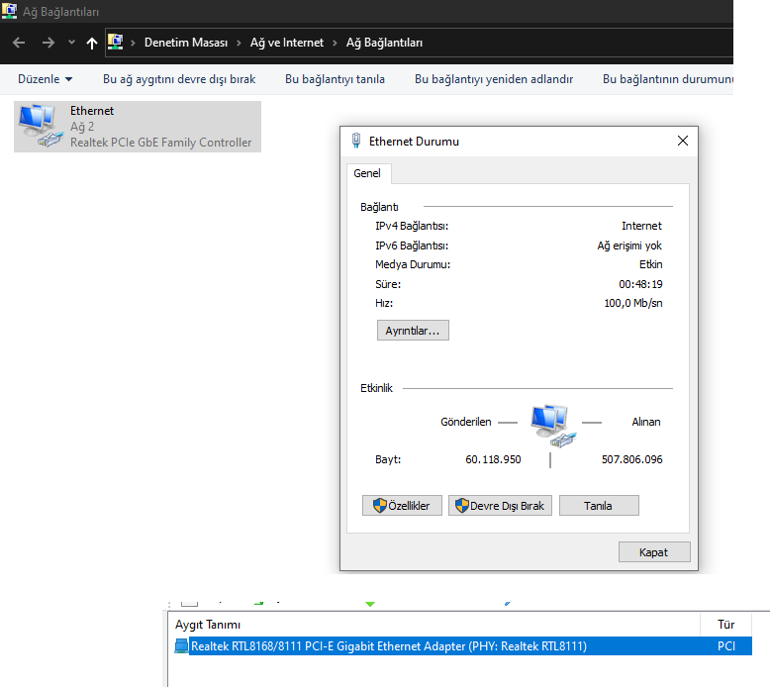
Task: Click Realtek PCIe GbE Family Controller text
Action: 160,143
